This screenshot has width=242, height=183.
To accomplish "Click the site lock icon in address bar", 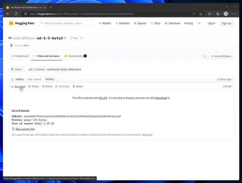I will click(26, 14).
